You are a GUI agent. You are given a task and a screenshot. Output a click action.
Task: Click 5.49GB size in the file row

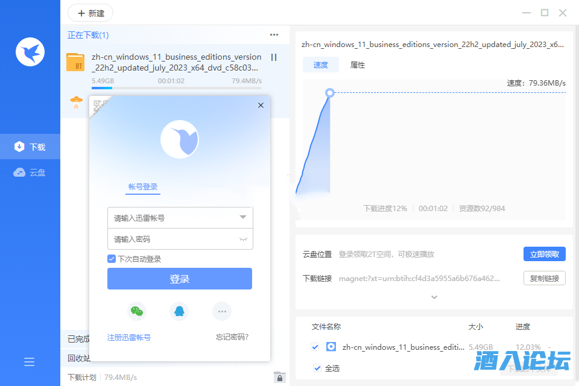(x=481, y=347)
